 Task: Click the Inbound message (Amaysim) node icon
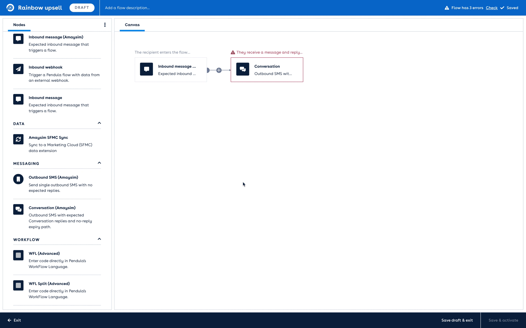tap(18, 39)
